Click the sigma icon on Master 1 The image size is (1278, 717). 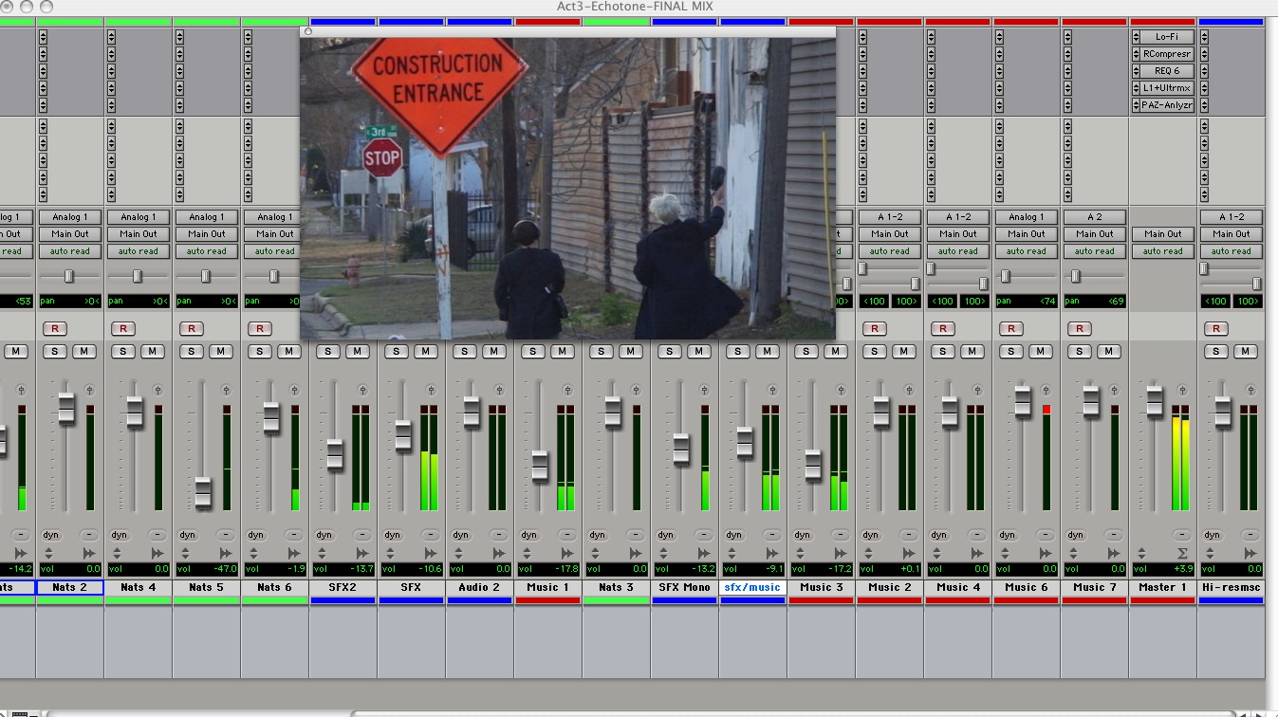click(x=1182, y=553)
